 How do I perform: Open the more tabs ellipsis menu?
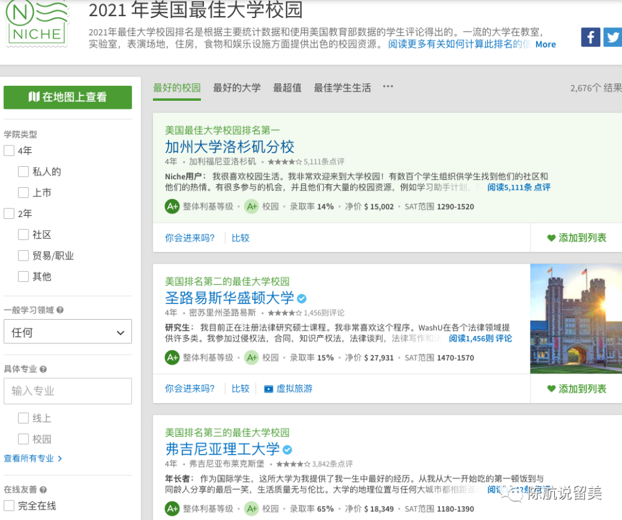click(x=388, y=86)
